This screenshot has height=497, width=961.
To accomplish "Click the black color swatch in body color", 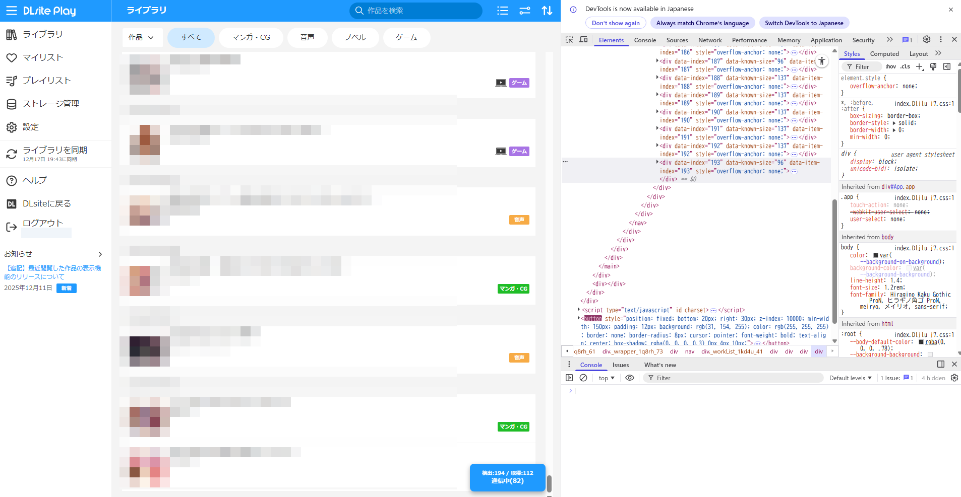I will coord(876,255).
